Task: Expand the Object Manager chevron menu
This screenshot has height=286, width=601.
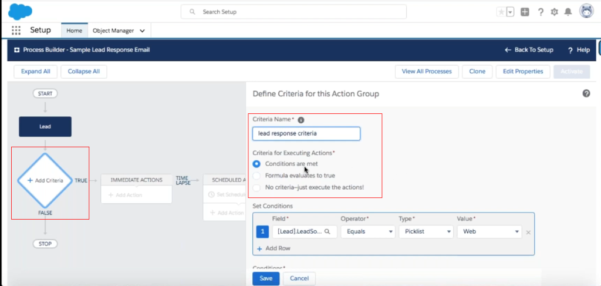Action: point(142,31)
